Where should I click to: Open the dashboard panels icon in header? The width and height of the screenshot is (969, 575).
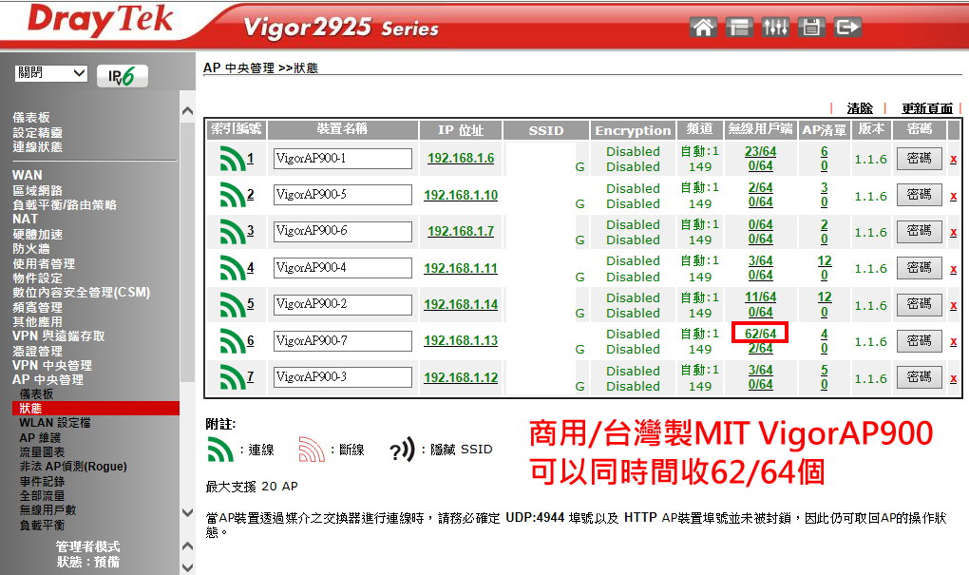(x=739, y=28)
